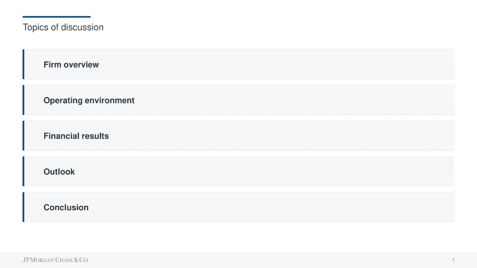Click blue accent bar beside Firm overview

23,64
